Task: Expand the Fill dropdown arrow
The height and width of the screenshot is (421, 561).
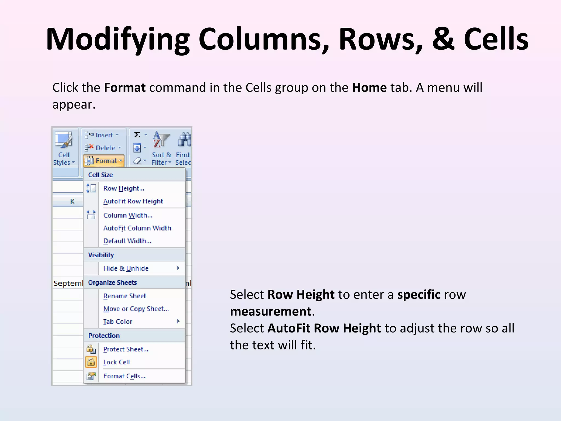Action: pyautogui.click(x=145, y=148)
